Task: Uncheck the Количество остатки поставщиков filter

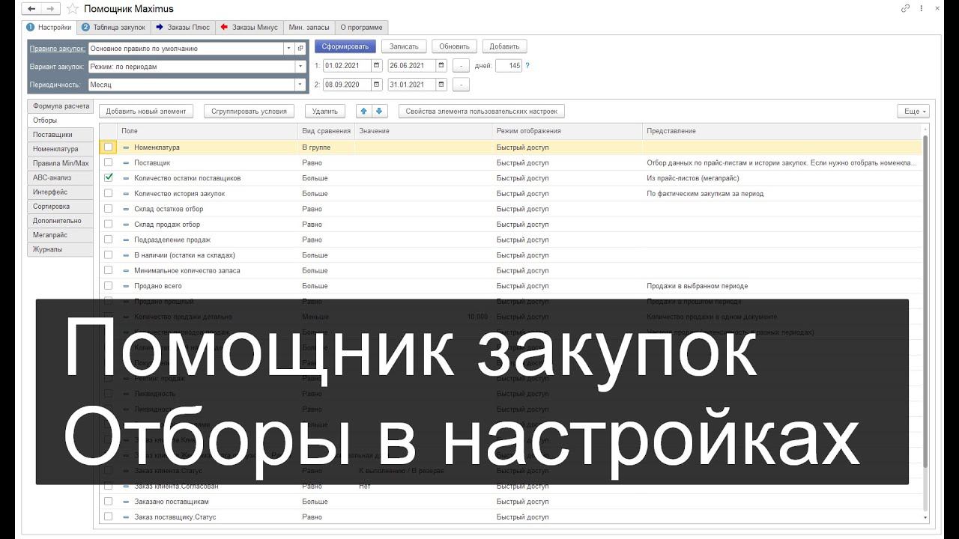Action: click(109, 178)
